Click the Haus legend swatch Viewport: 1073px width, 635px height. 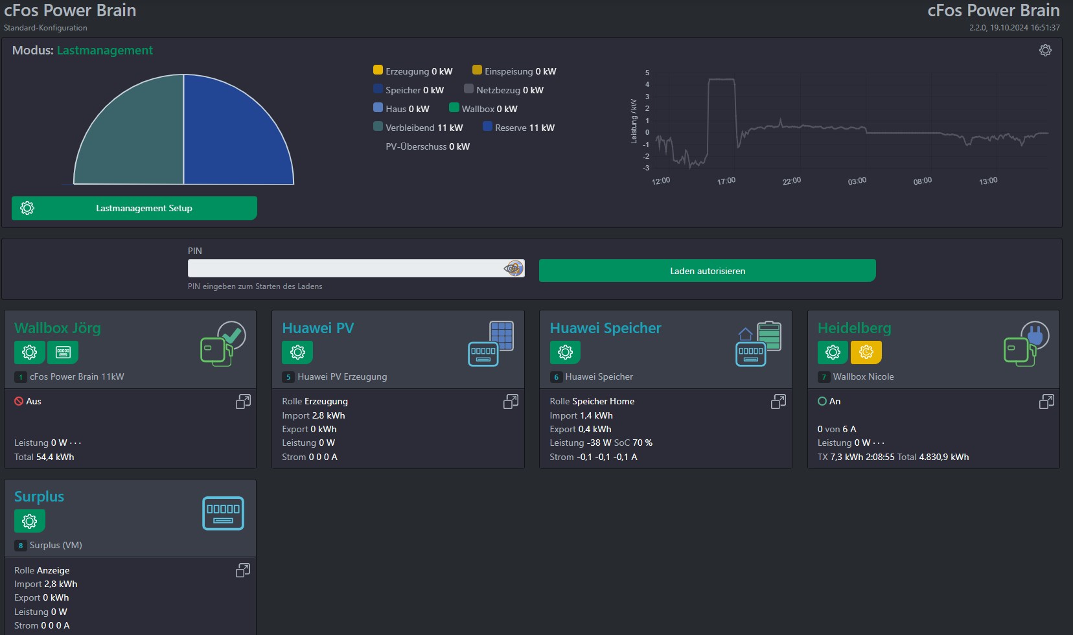click(378, 108)
